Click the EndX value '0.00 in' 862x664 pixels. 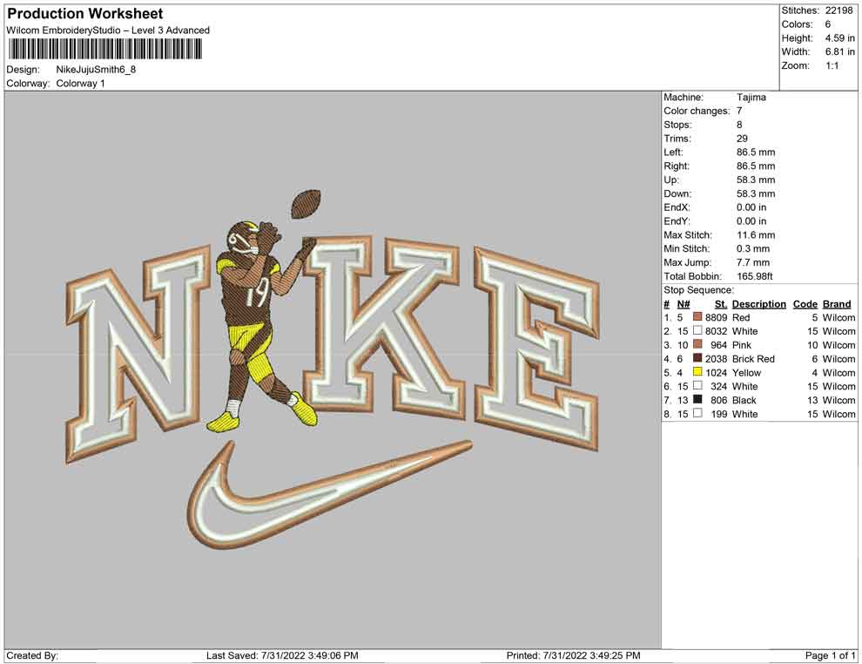click(751, 207)
